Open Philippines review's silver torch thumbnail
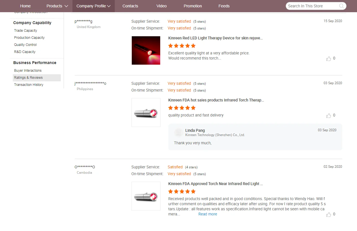The height and width of the screenshot is (231, 357). coord(146,113)
